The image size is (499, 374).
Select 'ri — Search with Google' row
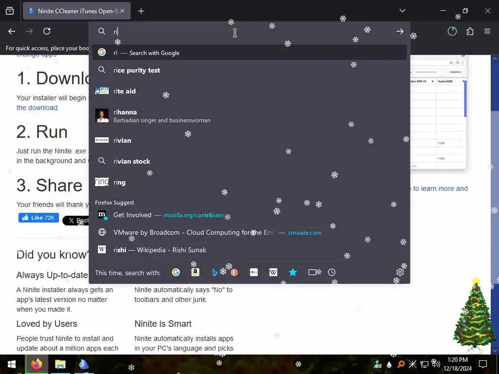coord(249,53)
